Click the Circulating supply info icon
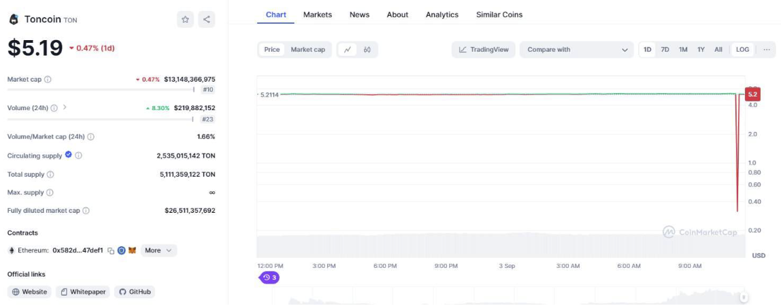This screenshot has height=306, width=781. click(x=78, y=156)
